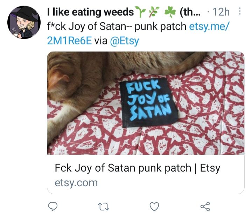This screenshot has width=252, height=217.
Task: Click the black patch in the photo
Action: [149, 103]
